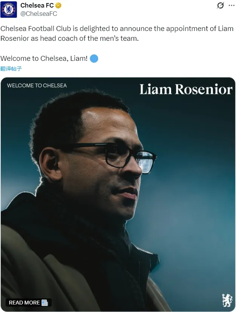Click the tweet announcement text paragraph
The height and width of the screenshot is (312, 236).
(x=117, y=33)
